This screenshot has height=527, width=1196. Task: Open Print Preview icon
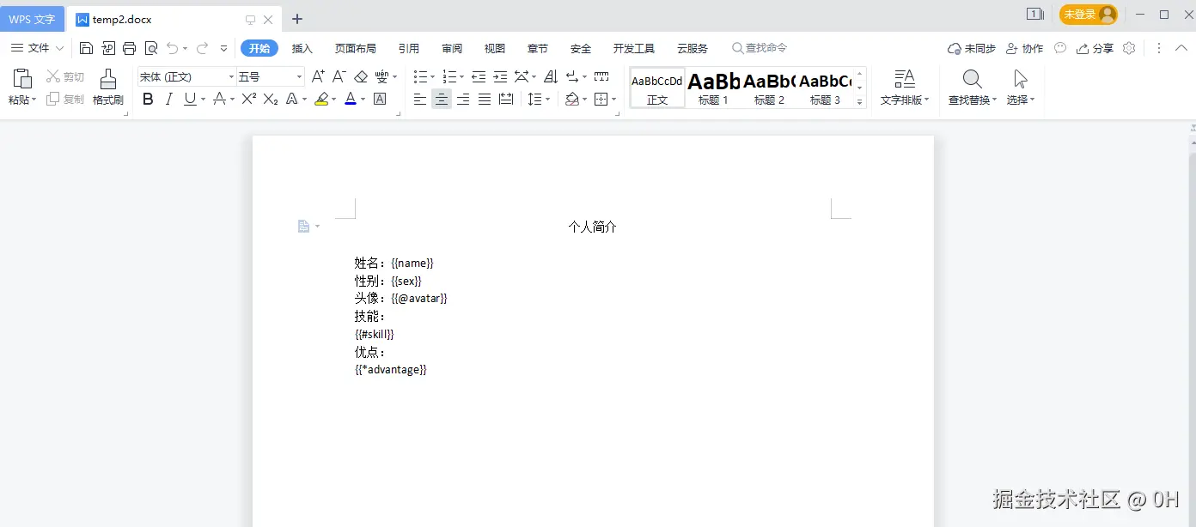(151, 48)
